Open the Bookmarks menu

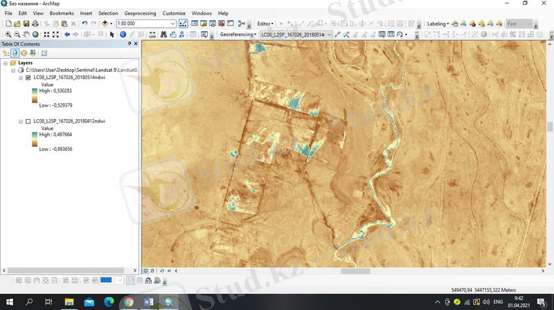tap(62, 13)
